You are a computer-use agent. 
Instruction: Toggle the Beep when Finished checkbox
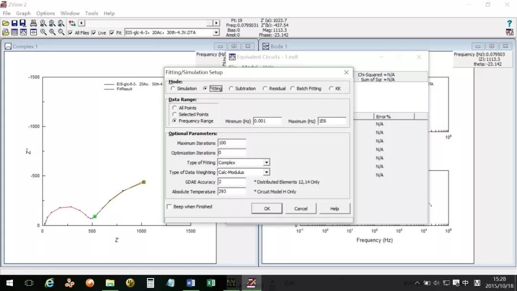pyautogui.click(x=169, y=207)
